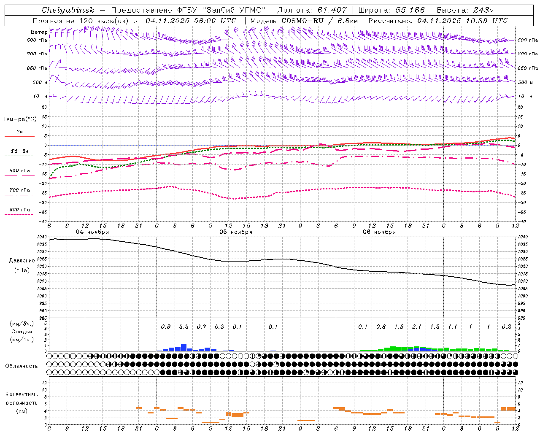Viewport: 540px width, 432px height.
Task: Click the 05 ноября date label
Action: point(236,232)
